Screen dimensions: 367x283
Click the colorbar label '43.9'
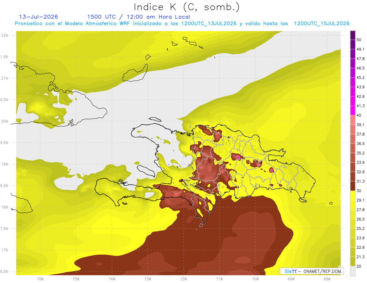click(361, 87)
